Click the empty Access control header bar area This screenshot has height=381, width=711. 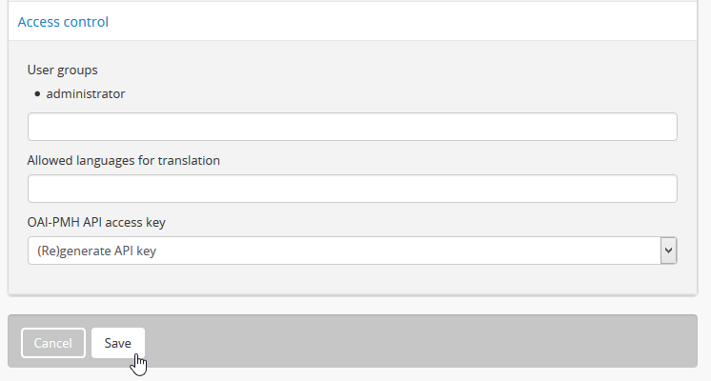coord(400,21)
